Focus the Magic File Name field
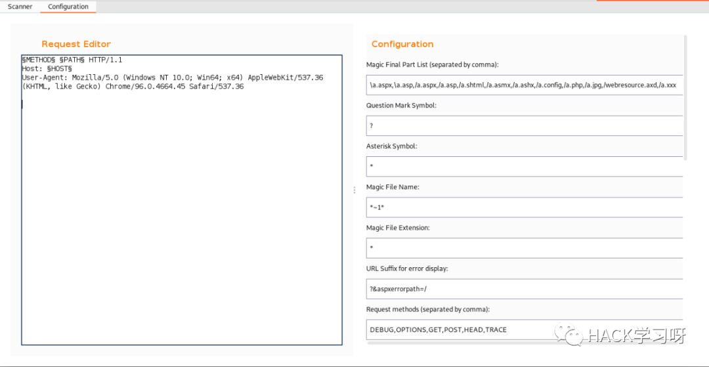This screenshot has height=367, width=709. pos(525,207)
